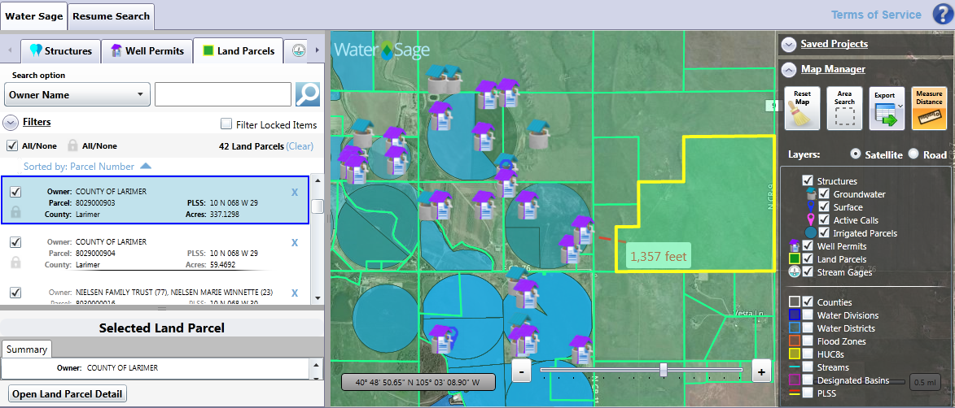955x408 pixels.
Task: Click the Export map icon
Action: pyautogui.click(x=884, y=108)
